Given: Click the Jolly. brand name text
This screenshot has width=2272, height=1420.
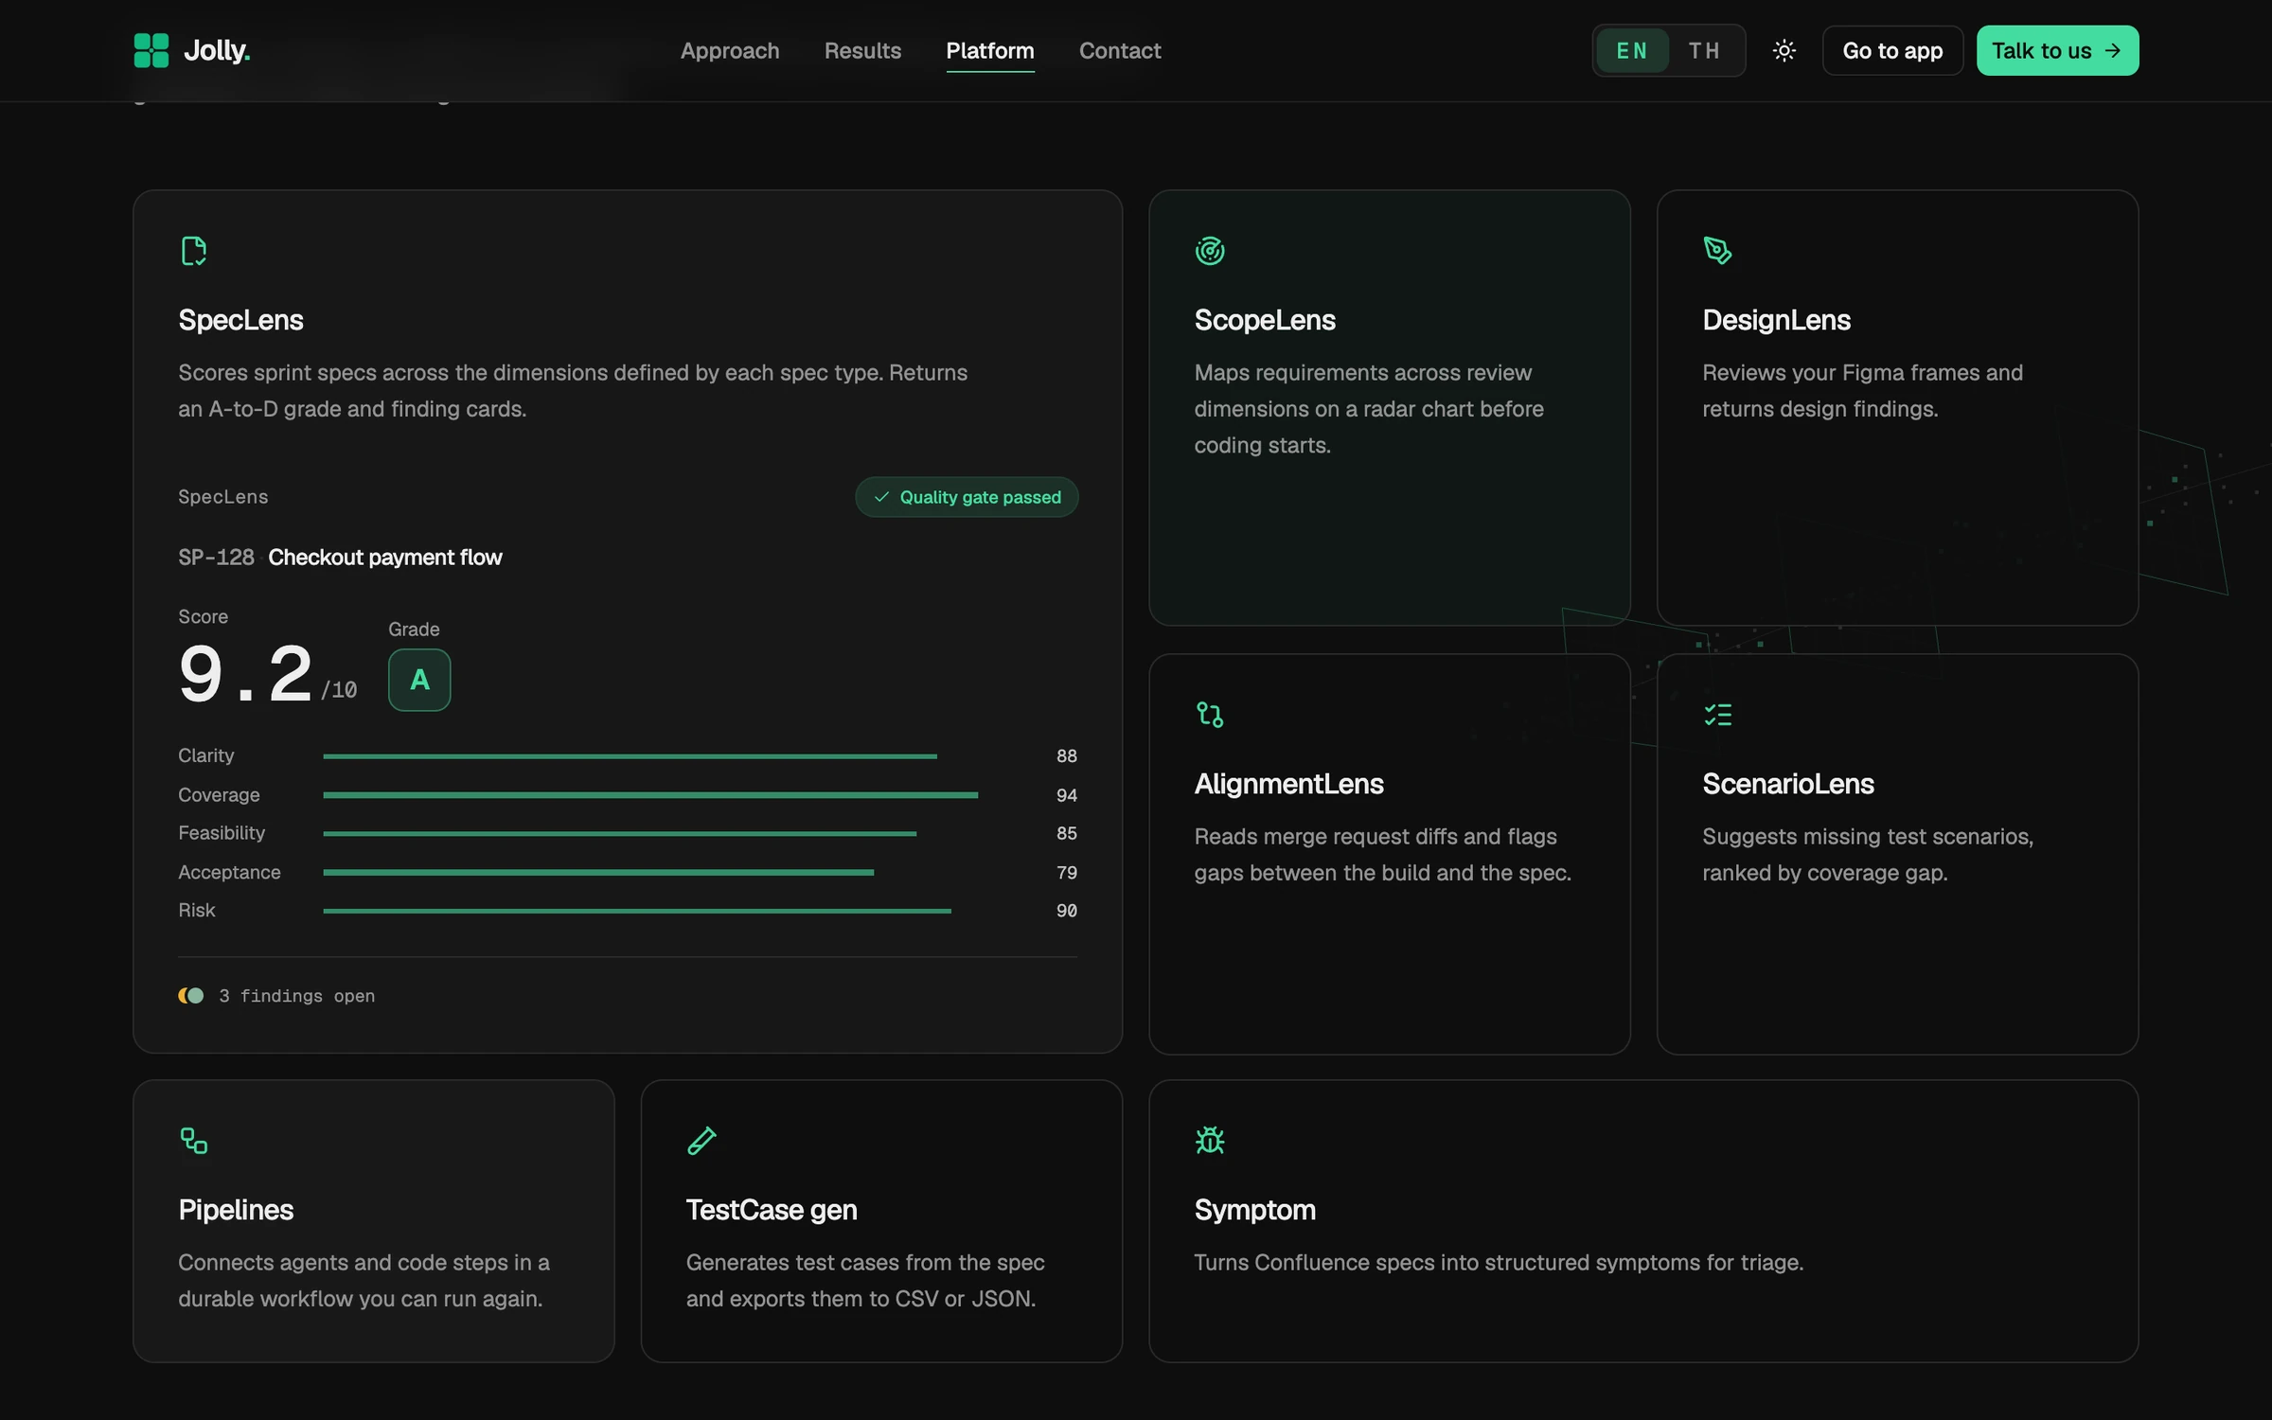Looking at the screenshot, I should point(217,50).
